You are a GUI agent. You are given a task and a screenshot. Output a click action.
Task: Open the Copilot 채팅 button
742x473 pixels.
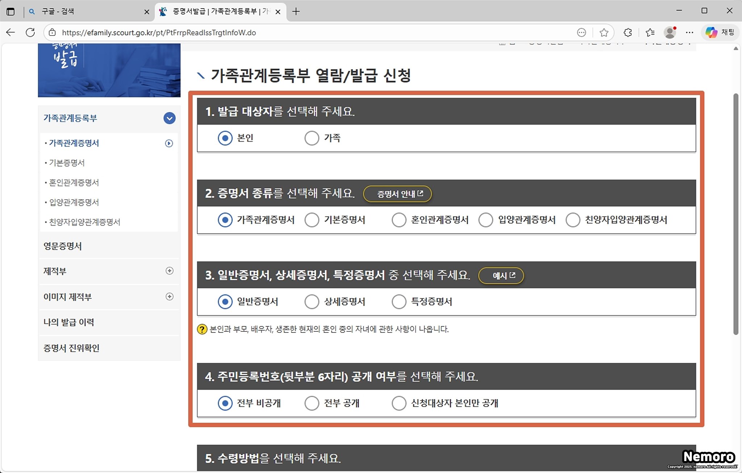pos(720,33)
